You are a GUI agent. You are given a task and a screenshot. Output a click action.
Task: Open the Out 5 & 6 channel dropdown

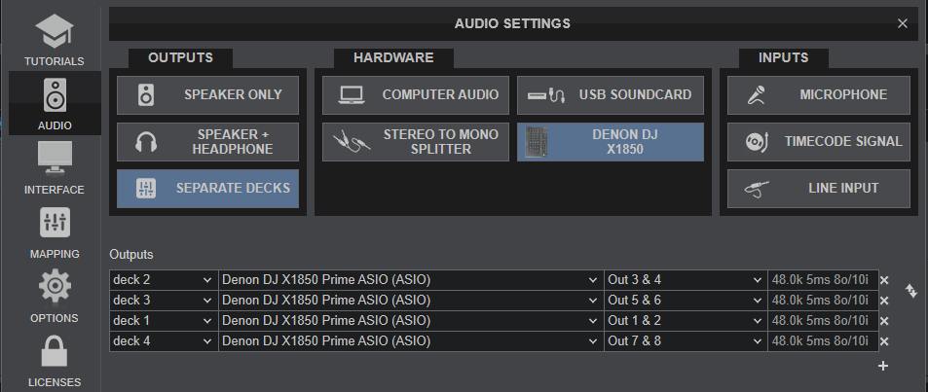coord(686,301)
